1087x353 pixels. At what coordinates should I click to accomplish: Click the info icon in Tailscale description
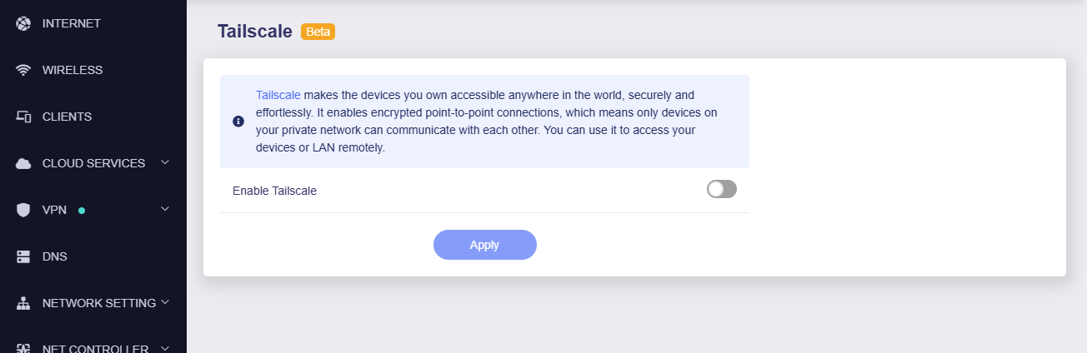pos(238,122)
